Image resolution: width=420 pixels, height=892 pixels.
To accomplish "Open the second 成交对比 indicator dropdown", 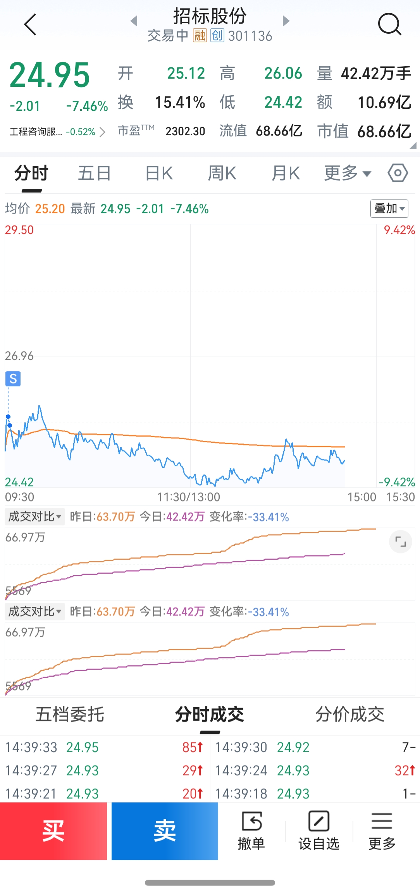I will [35, 612].
